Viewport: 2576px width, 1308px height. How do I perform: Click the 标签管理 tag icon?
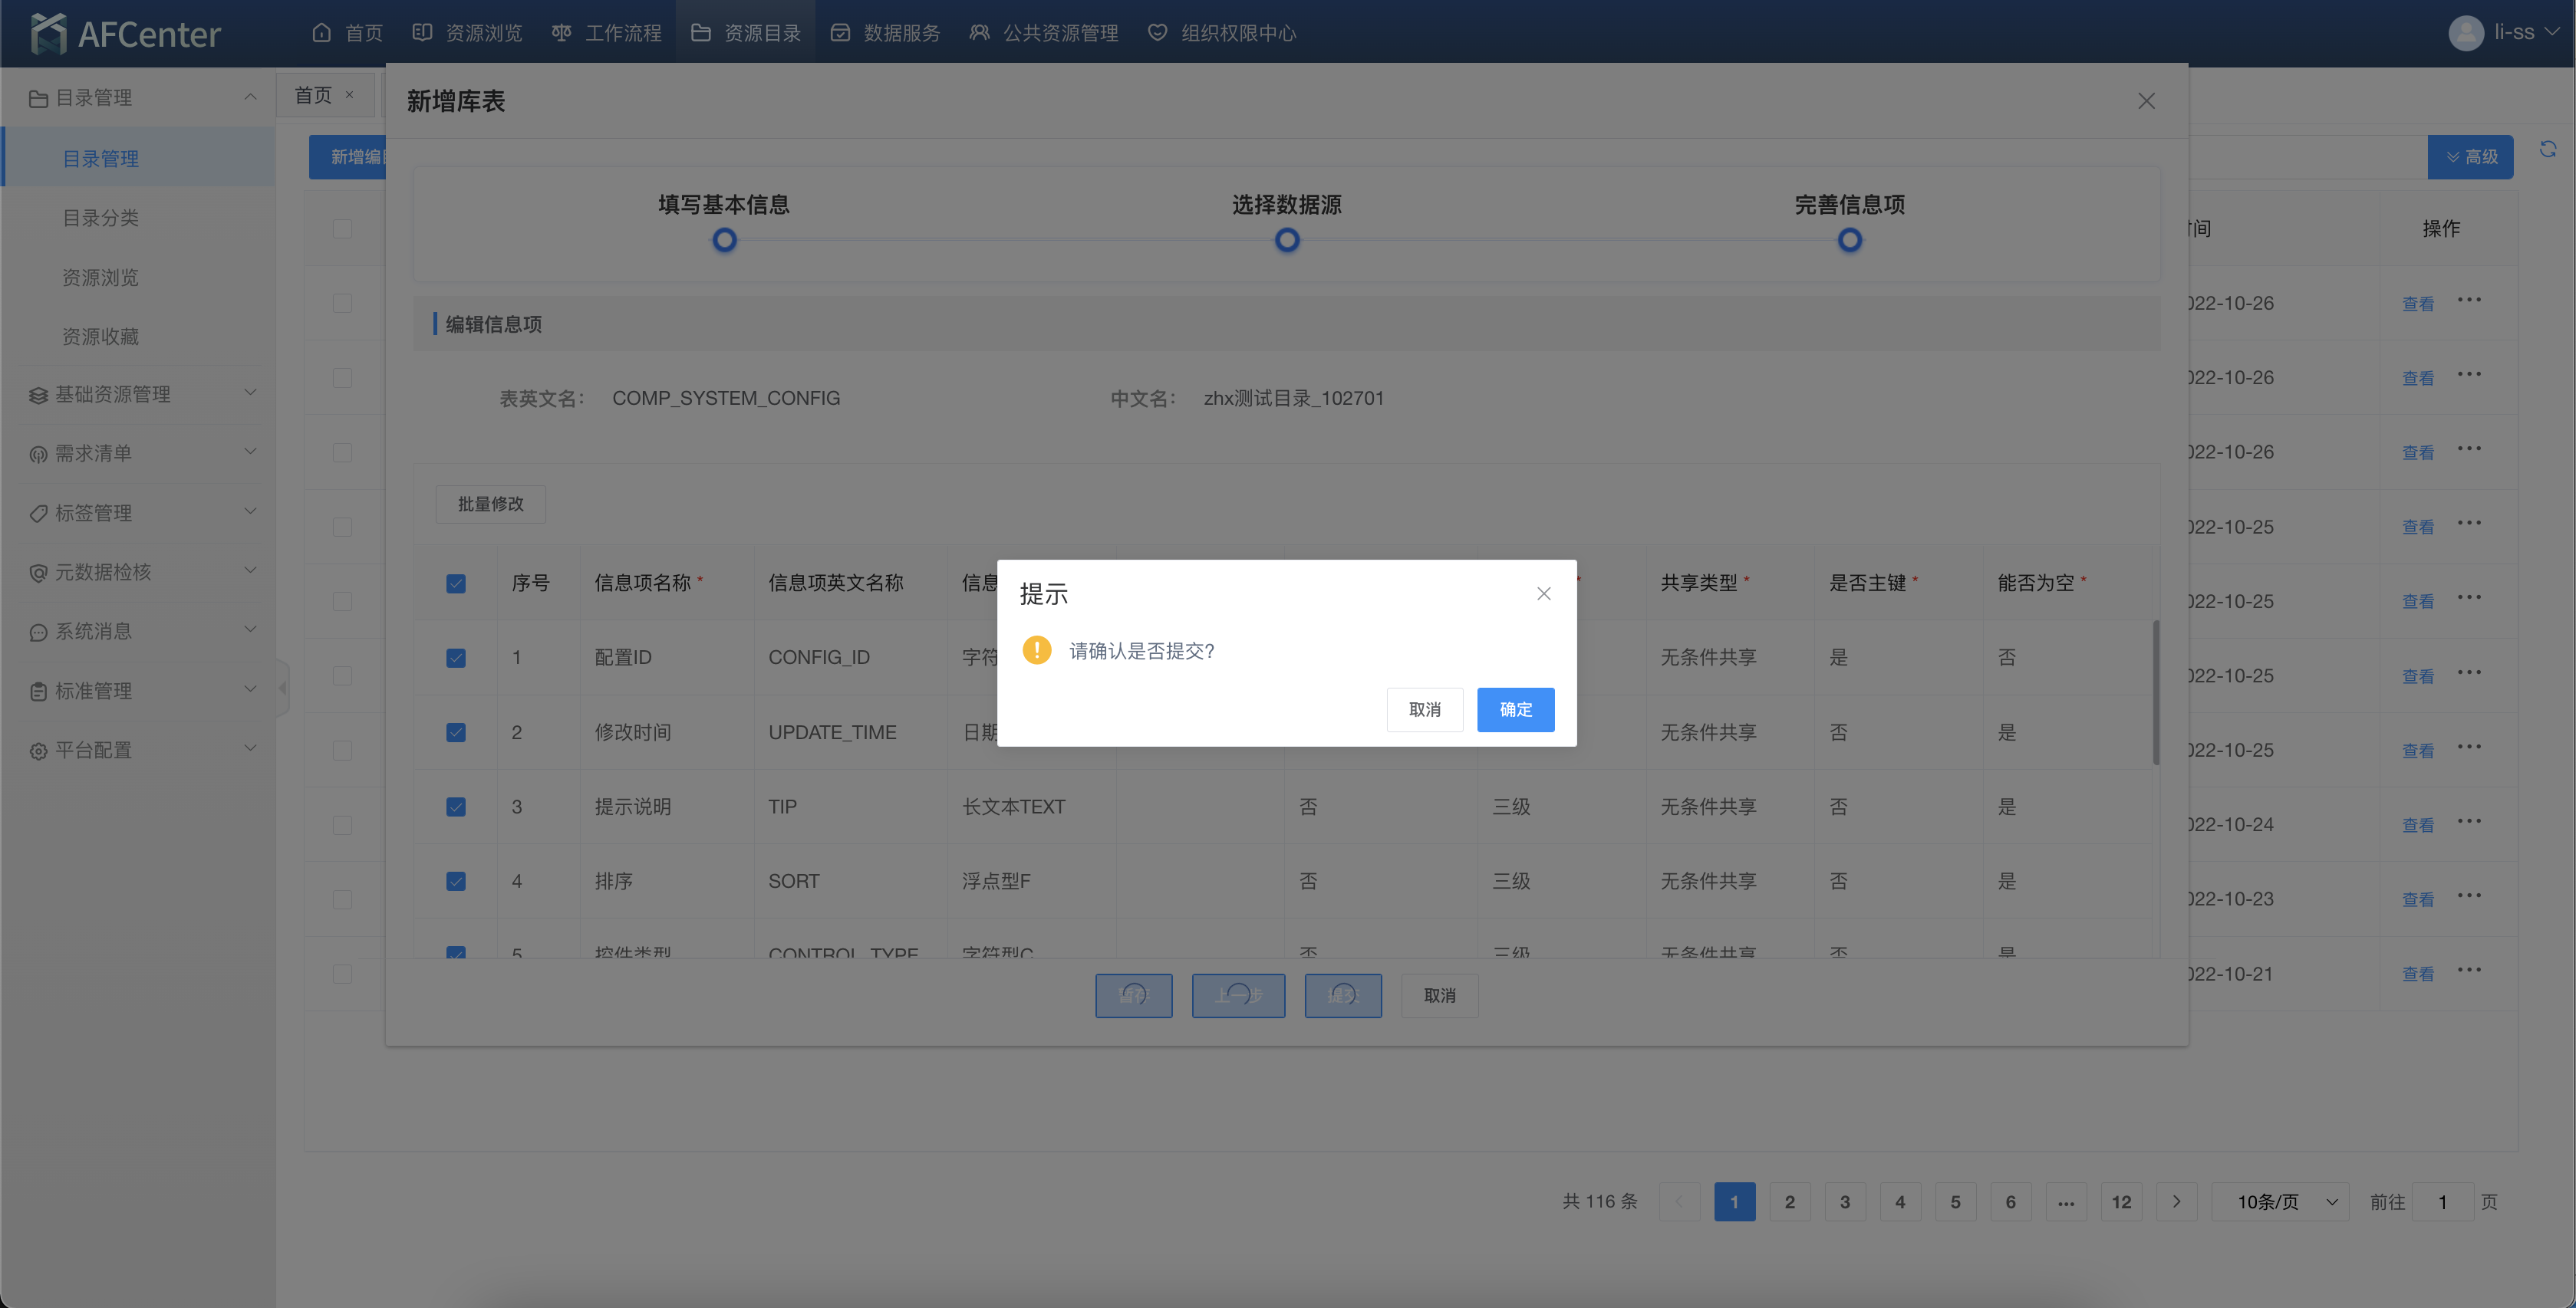pyautogui.click(x=38, y=514)
